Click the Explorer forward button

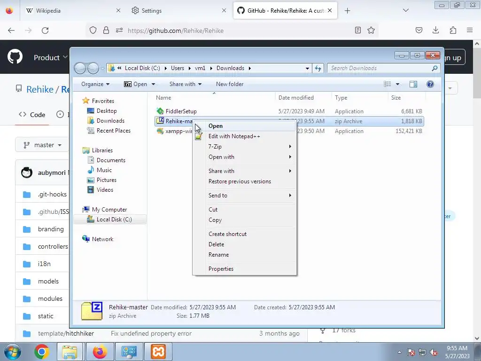click(x=93, y=68)
